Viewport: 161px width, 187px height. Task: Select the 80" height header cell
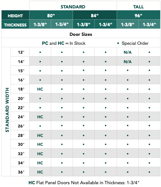[51, 16]
